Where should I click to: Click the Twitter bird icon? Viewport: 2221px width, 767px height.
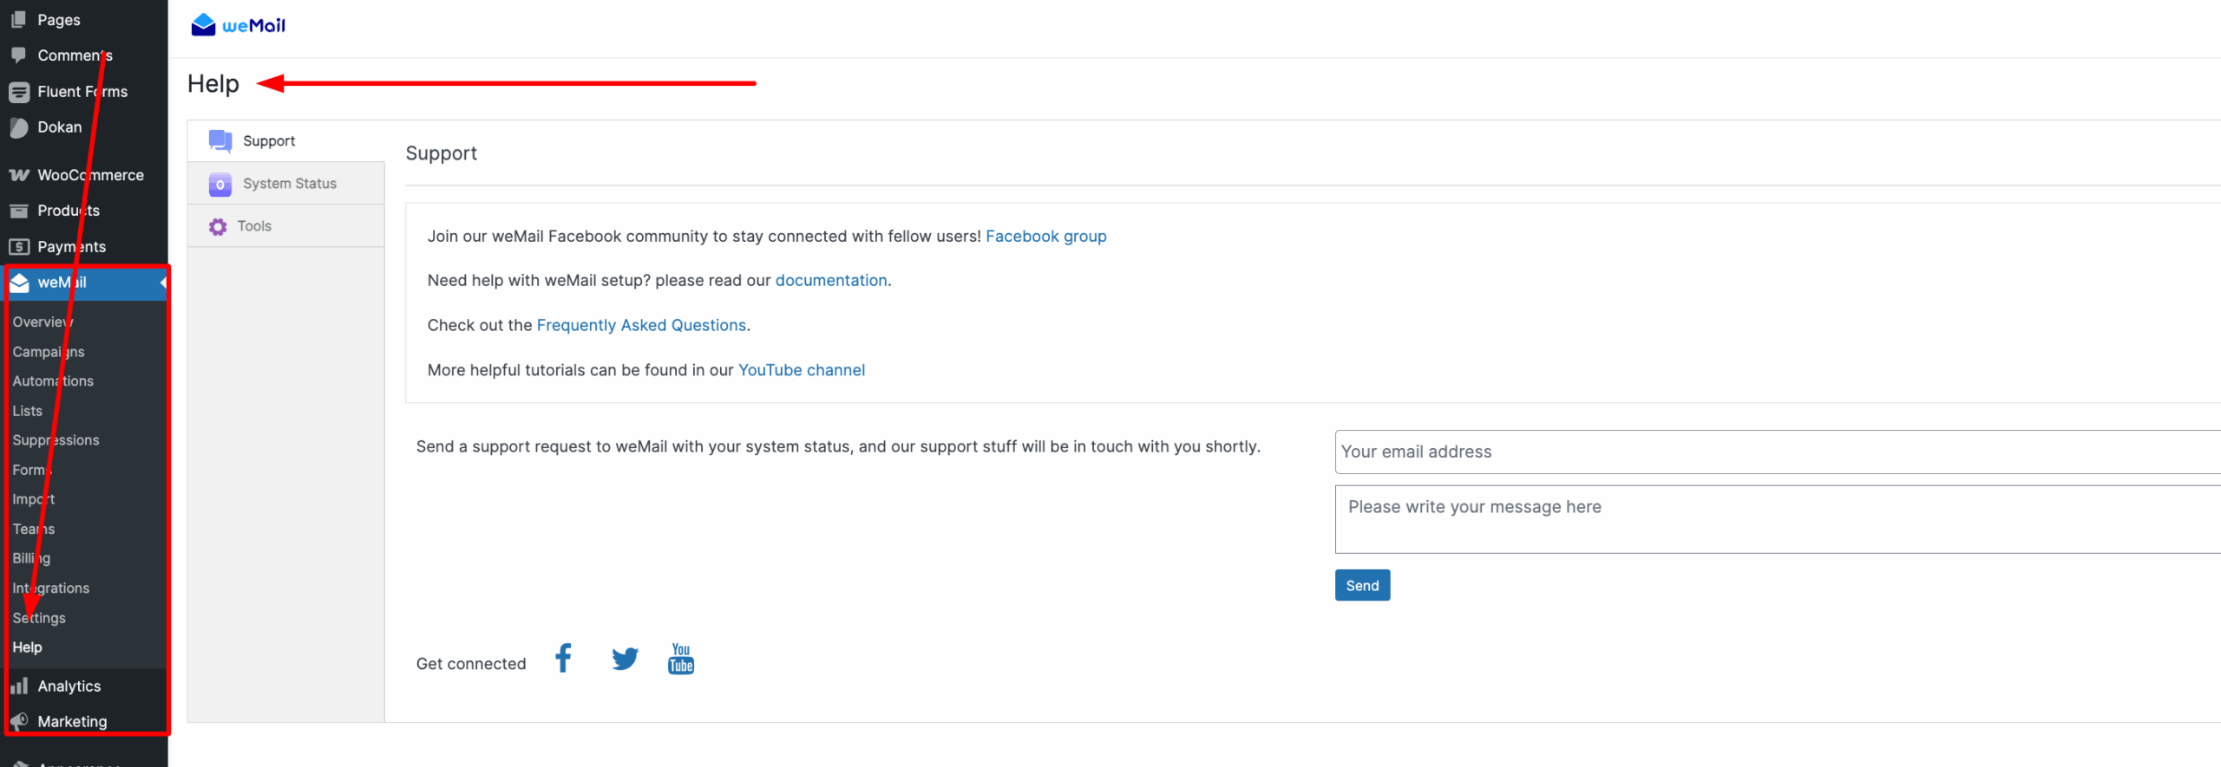coord(625,660)
